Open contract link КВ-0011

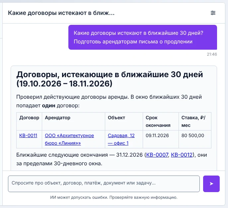tap(28, 135)
